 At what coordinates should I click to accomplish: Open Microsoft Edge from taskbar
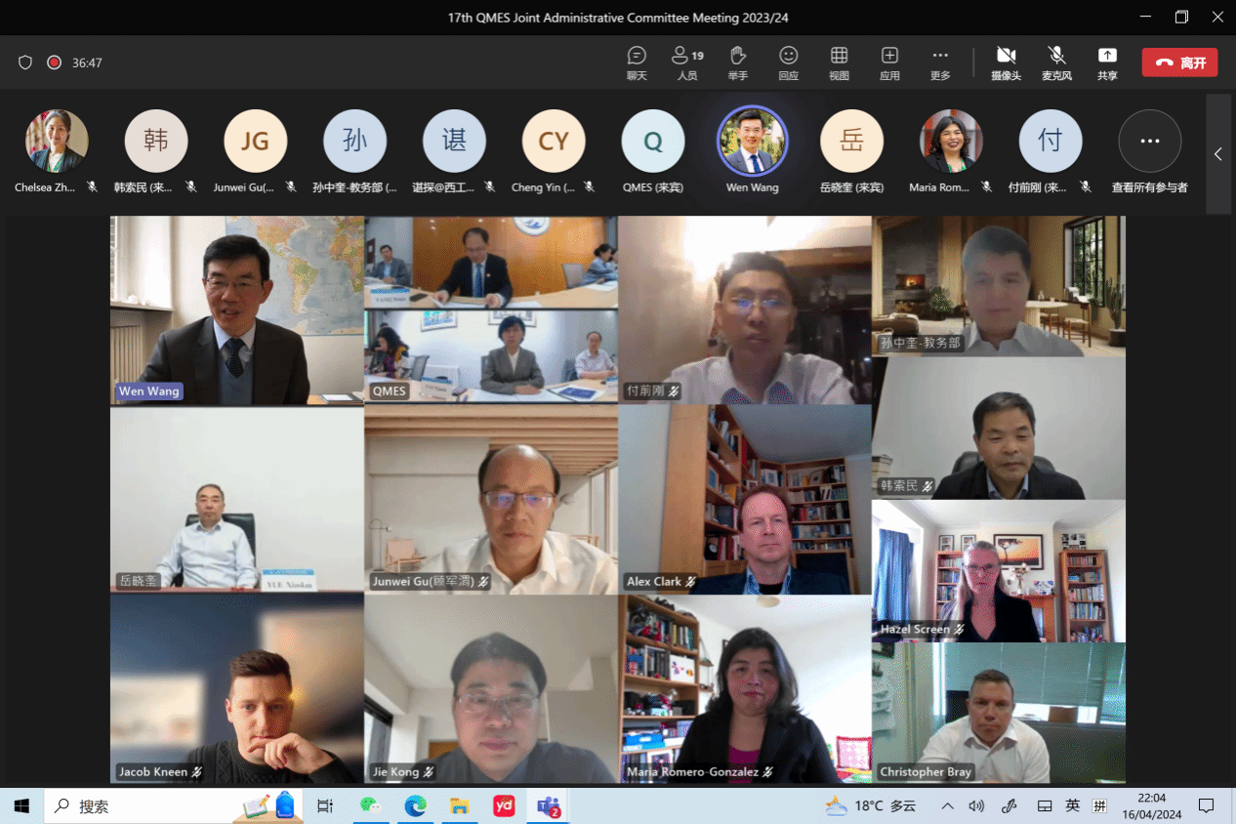[x=416, y=806]
